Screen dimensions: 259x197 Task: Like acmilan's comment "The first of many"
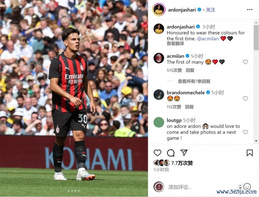245,62
